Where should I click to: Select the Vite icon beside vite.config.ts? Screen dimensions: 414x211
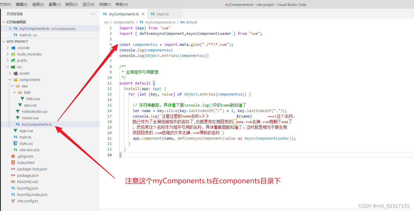tap(12, 201)
